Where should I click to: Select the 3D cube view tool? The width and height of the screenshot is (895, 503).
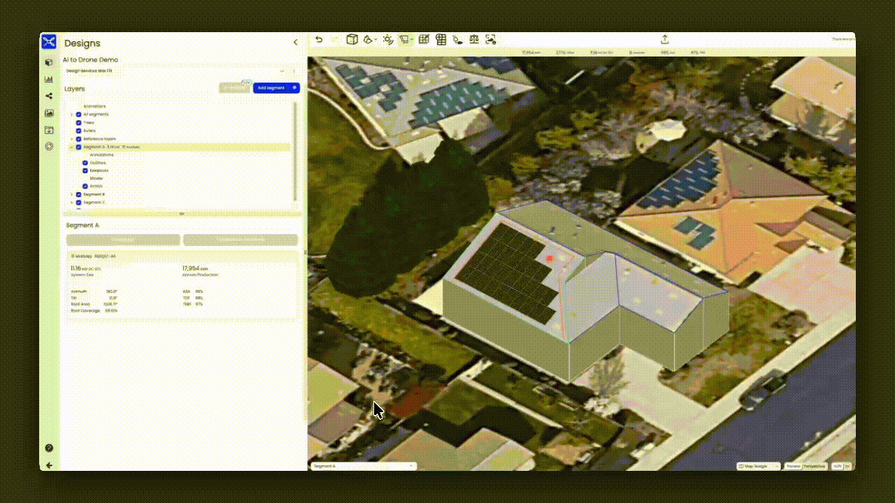point(352,40)
